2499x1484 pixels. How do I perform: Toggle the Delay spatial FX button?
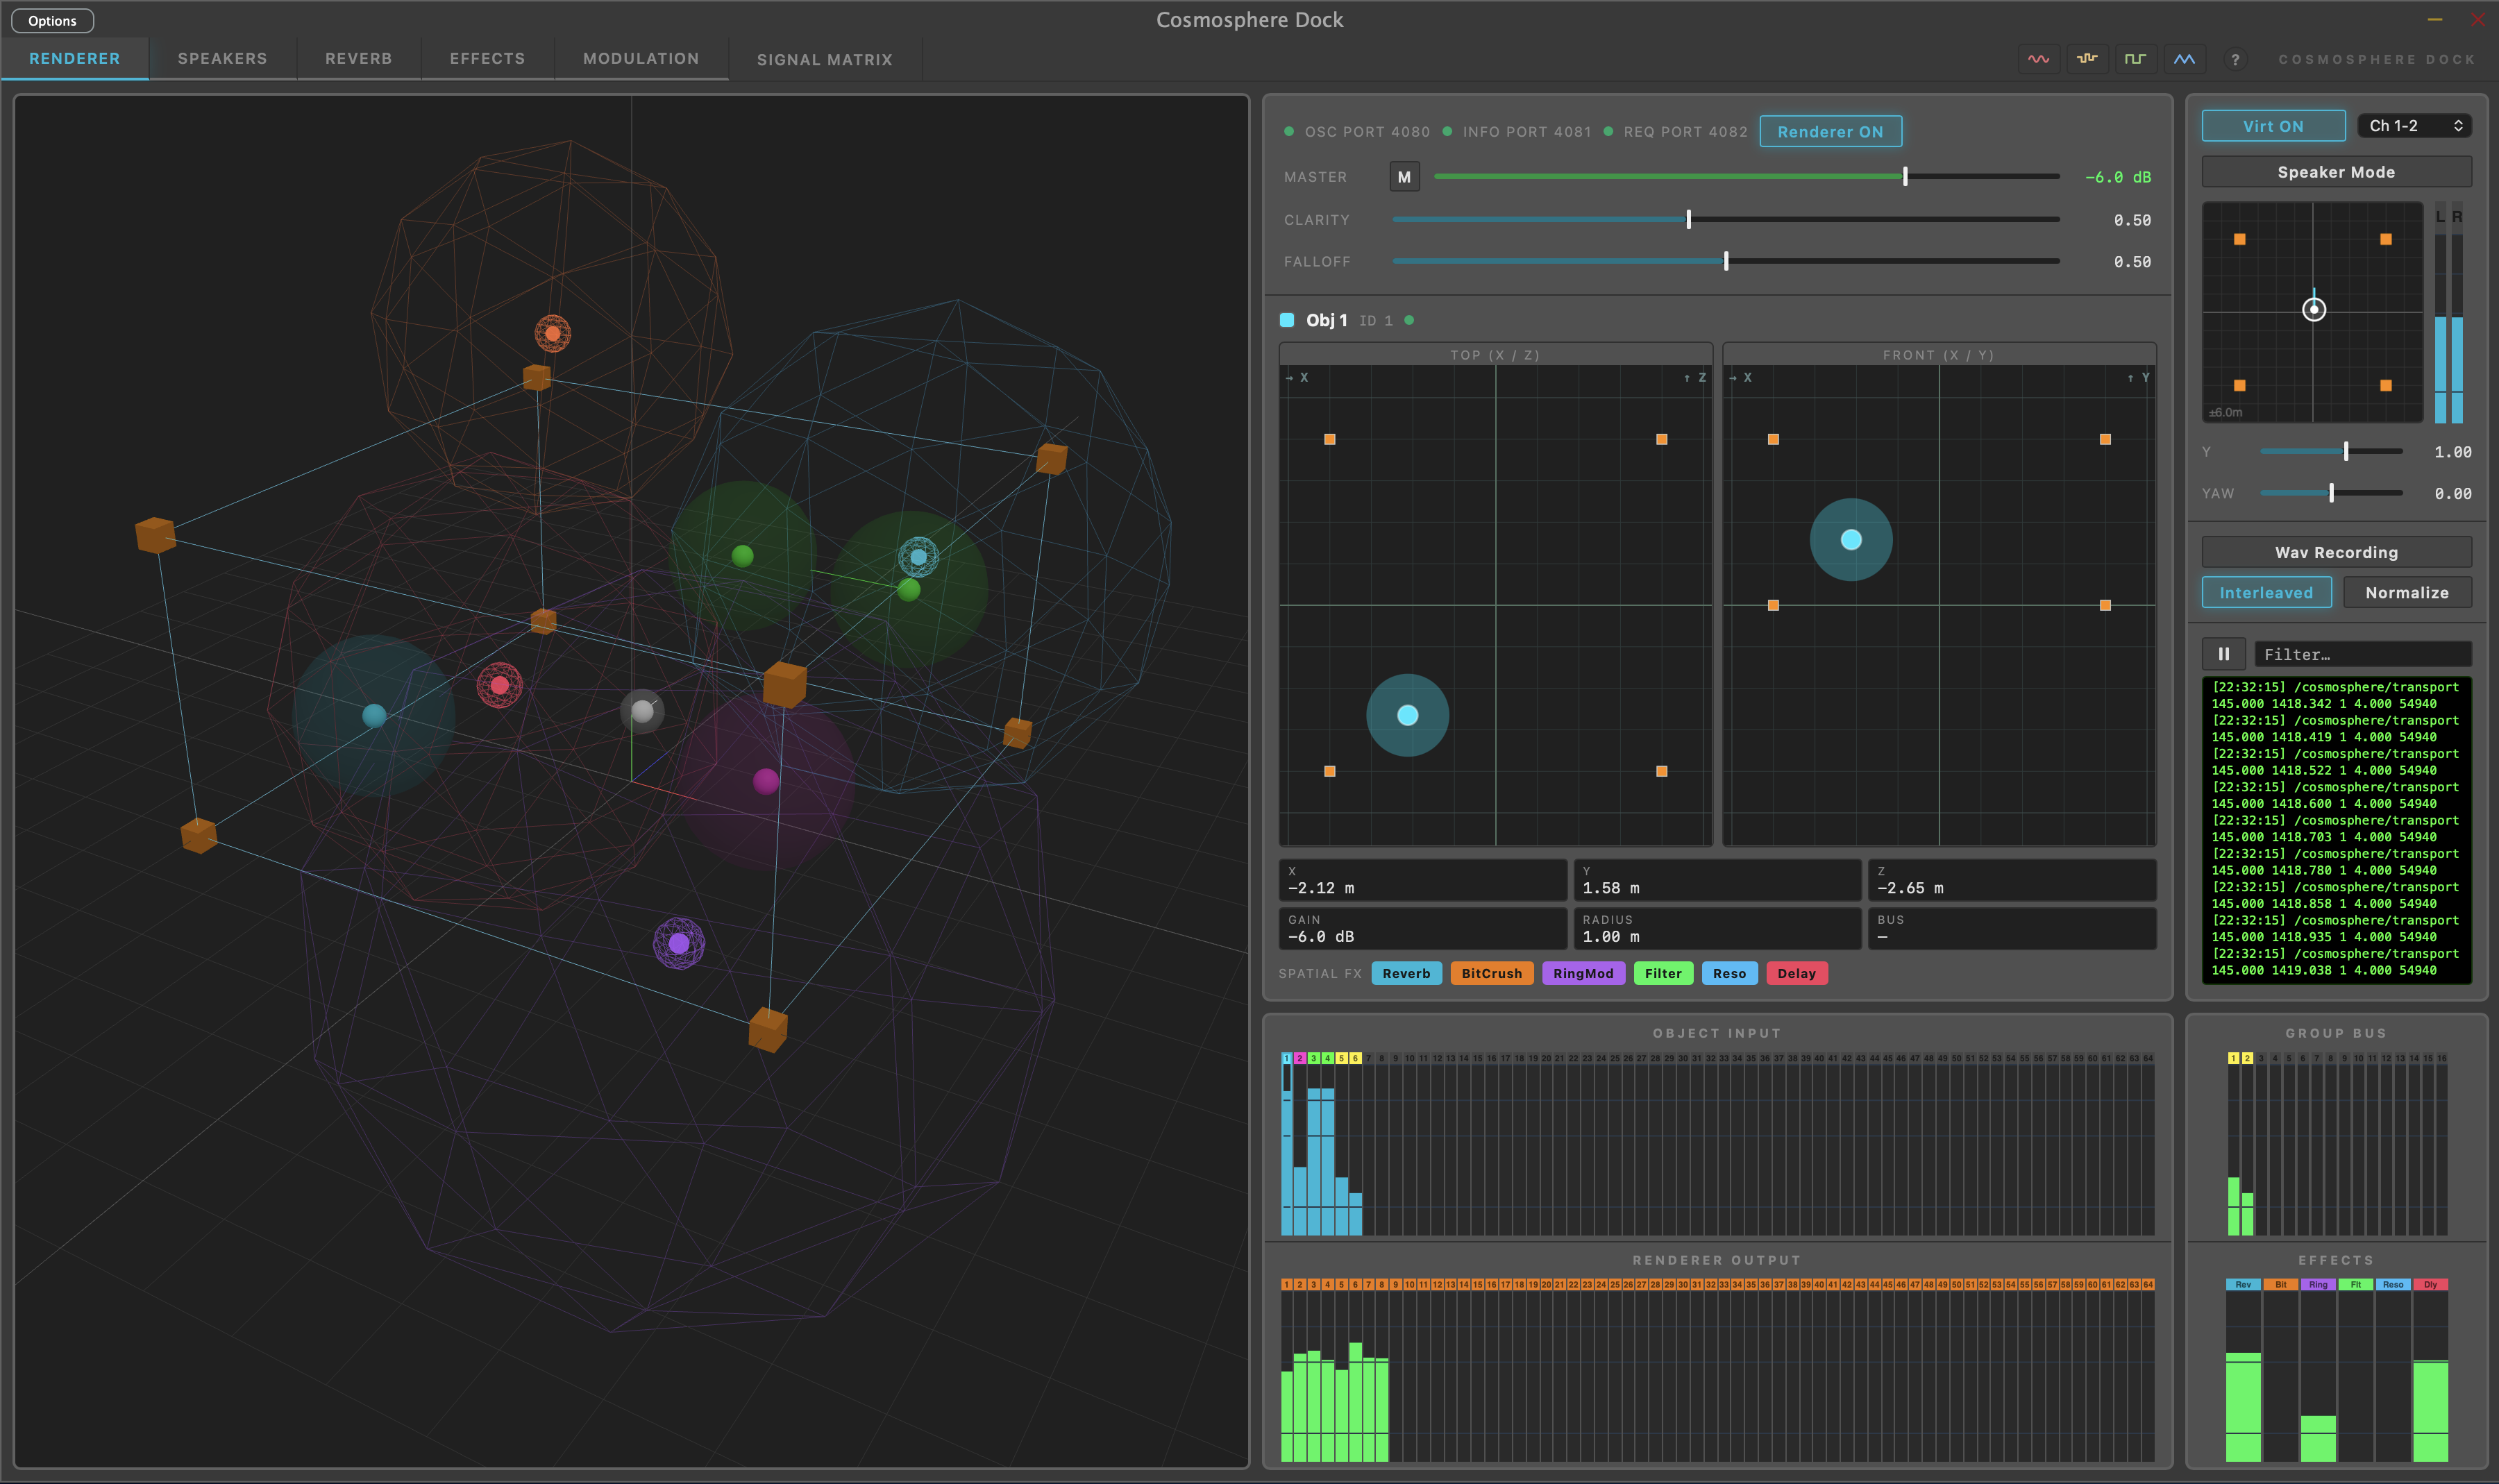tap(1796, 974)
